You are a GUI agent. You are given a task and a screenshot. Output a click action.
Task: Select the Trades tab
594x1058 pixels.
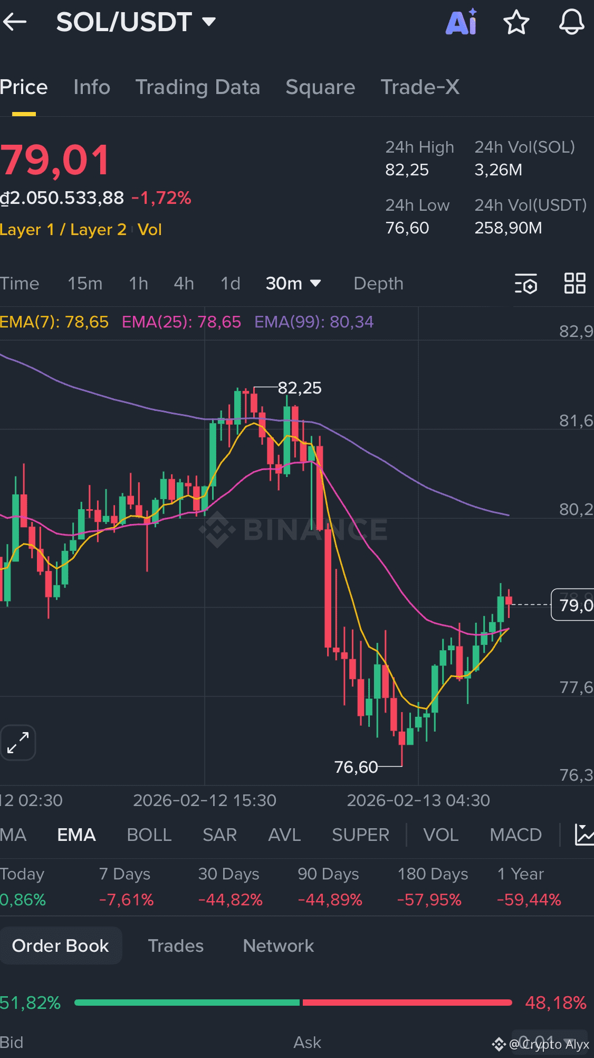tap(176, 945)
